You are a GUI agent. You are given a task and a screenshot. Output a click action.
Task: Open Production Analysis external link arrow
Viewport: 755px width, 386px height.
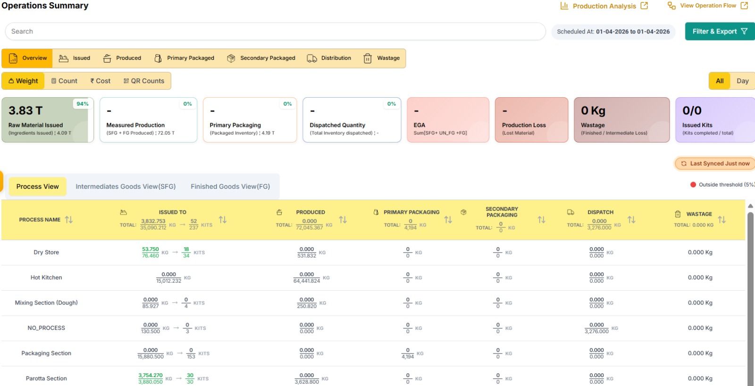644,6
